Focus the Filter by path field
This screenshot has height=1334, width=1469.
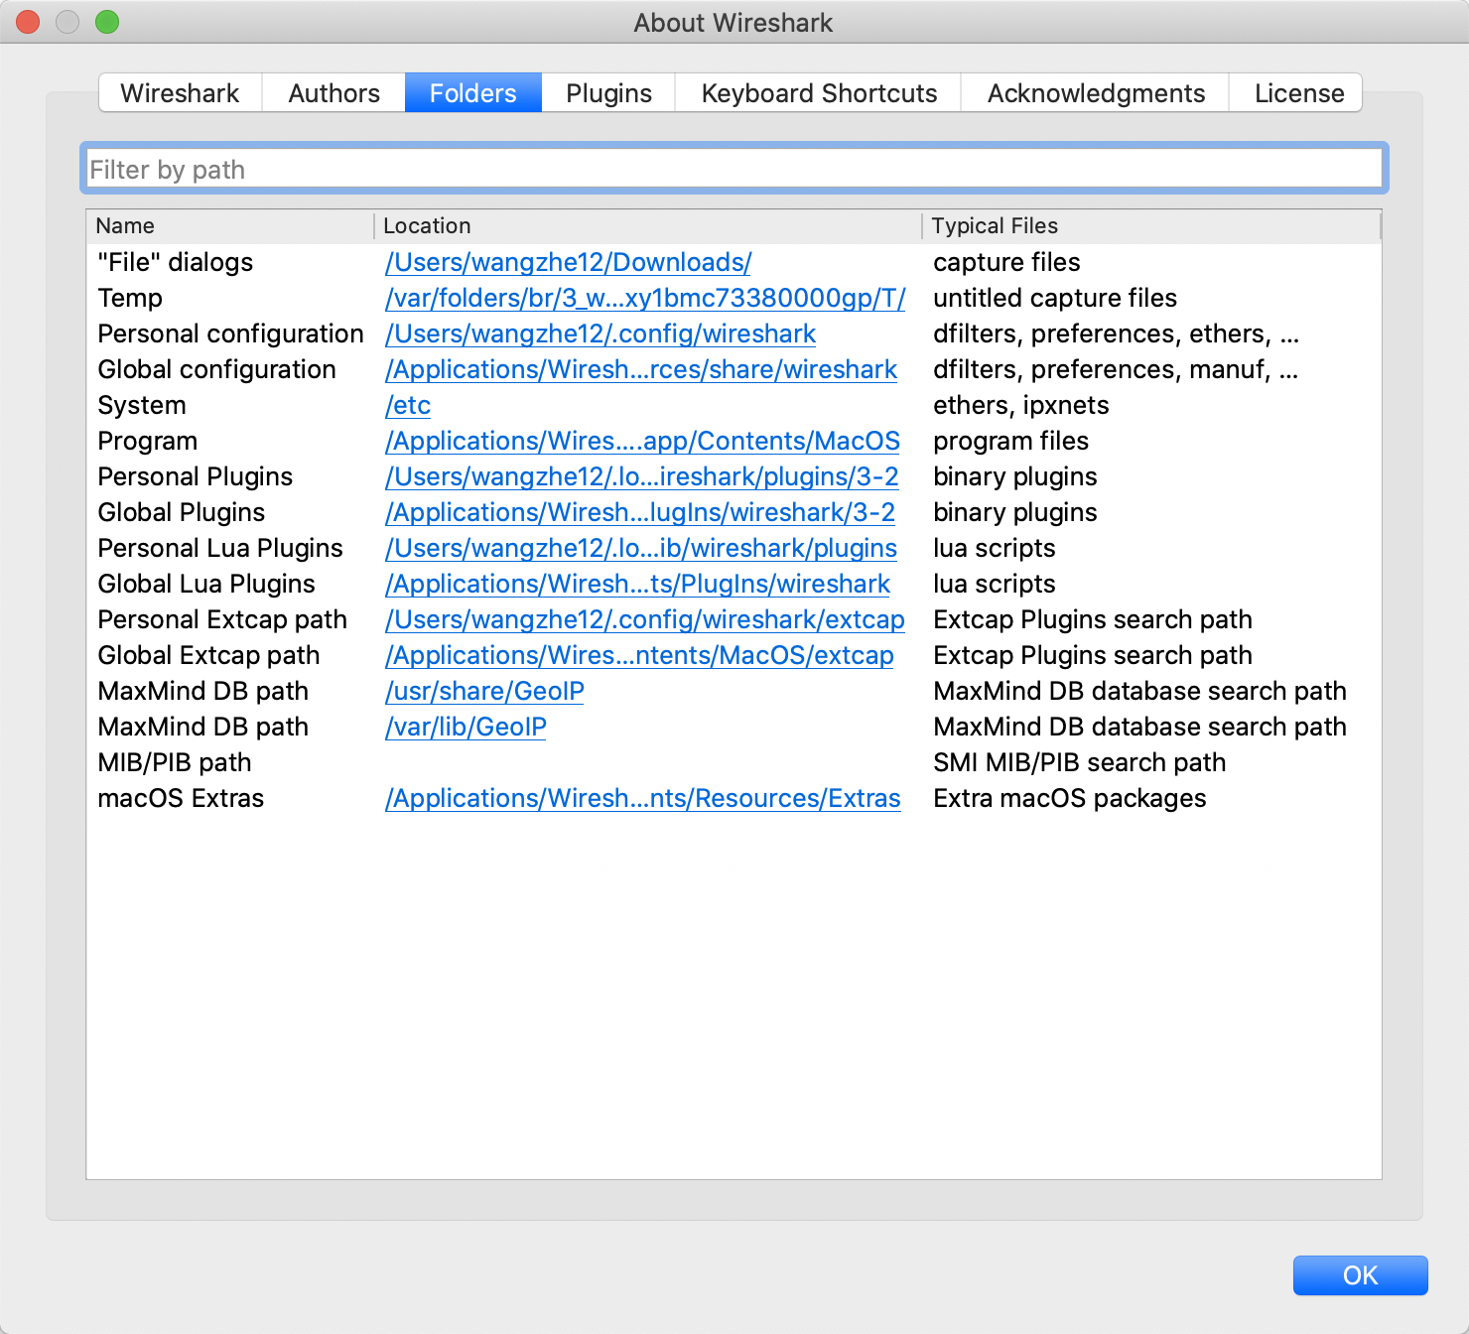click(734, 170)
